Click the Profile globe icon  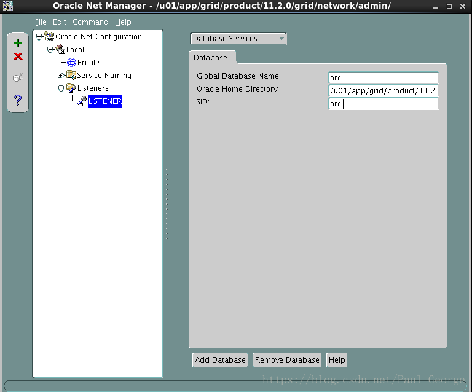[71, 62]
